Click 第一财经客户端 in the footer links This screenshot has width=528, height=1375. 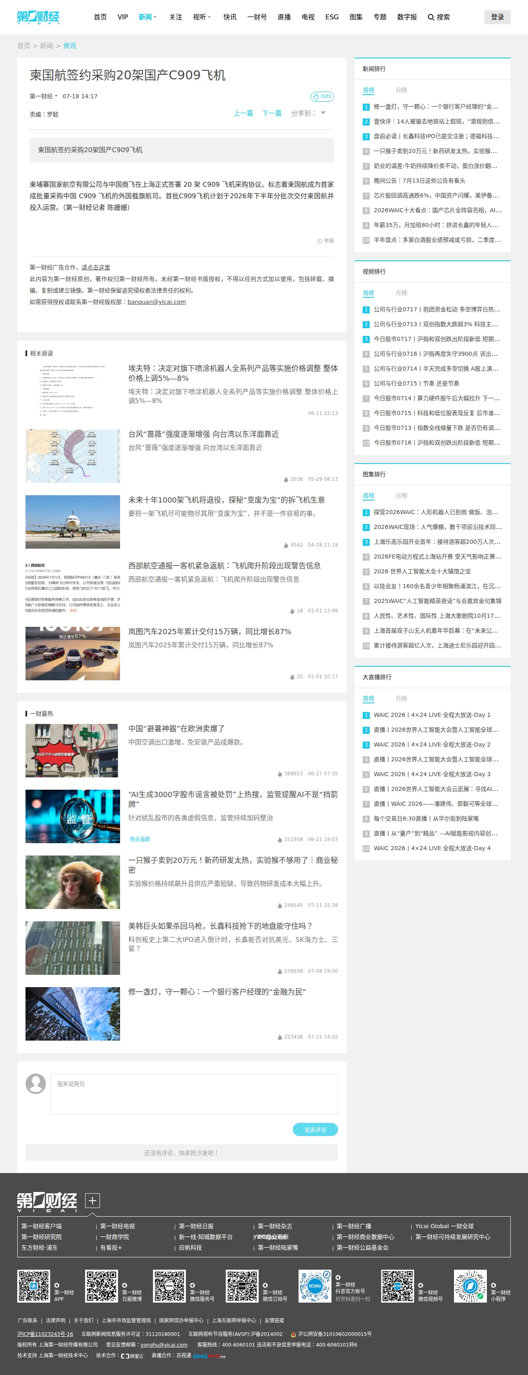tap(42, 1226)
